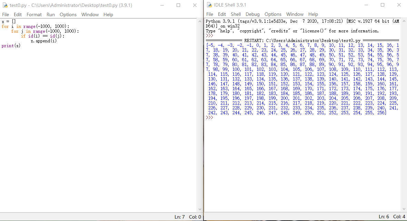Open Edit menu in IDLE Shell
Viewport: 407px width, 221px height.
tap(222, 14)
